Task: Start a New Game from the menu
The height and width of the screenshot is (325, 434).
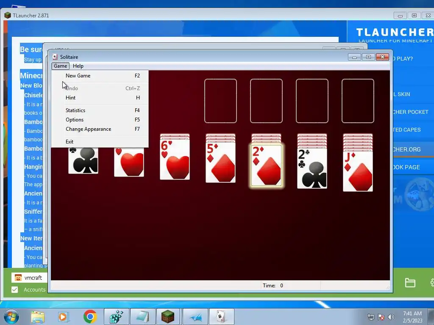Action: (100, 76)
